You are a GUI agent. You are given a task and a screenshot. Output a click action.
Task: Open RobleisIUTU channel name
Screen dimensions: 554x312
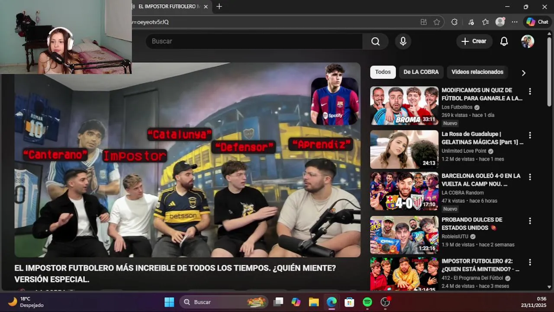(455, 237)
